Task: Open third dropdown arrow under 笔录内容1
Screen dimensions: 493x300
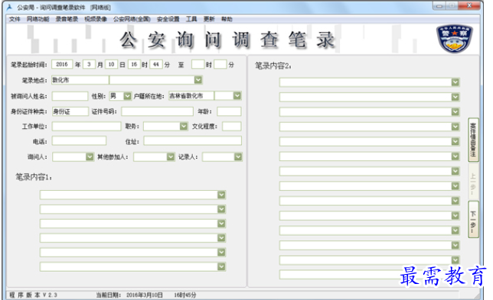Action: click(x=222, y=224)
